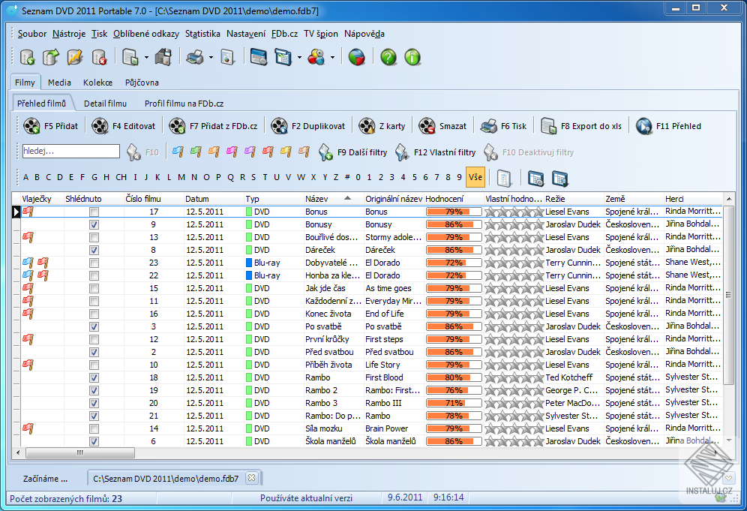The image size is (747, 511).
Task: Click the open database icon with green arrow
Action: pyautogui.click(x=50, y=58)
